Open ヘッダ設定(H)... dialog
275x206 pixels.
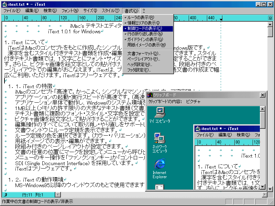tap(148, 65)
